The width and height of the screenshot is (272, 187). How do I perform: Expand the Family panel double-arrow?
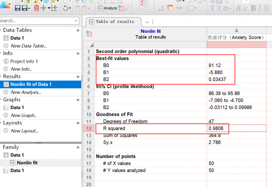point(78,147)
